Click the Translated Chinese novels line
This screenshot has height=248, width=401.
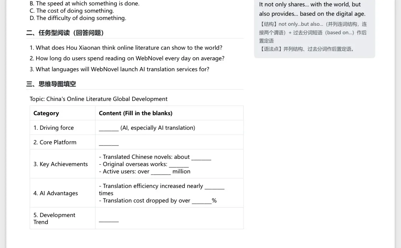(155, 157)
